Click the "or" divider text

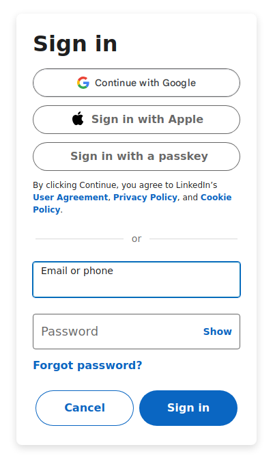[x=136, y=239]
